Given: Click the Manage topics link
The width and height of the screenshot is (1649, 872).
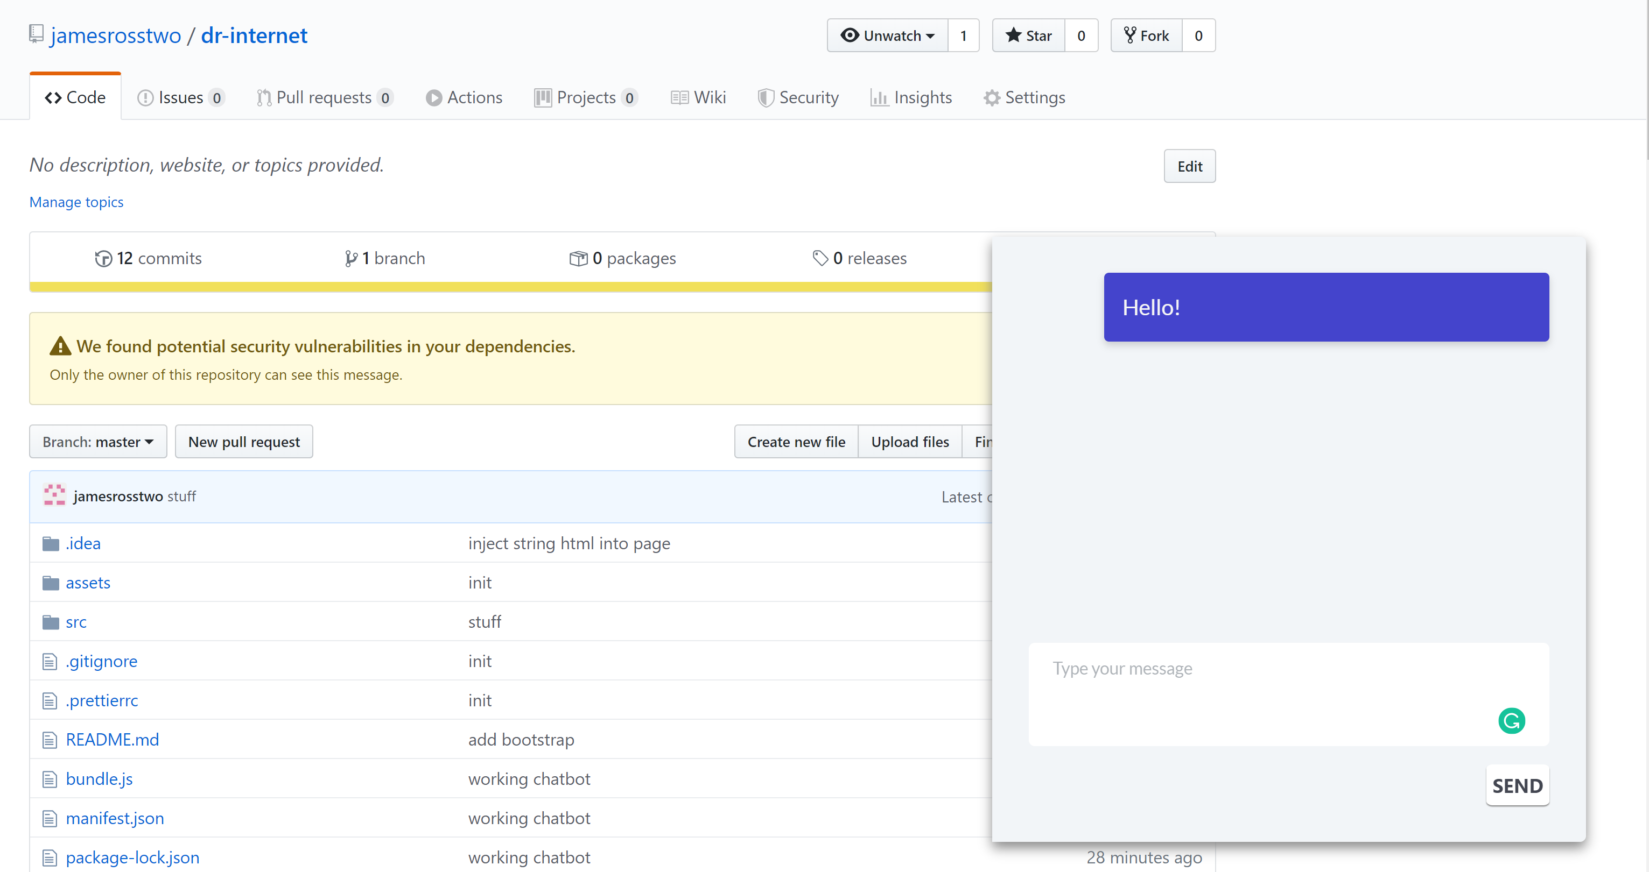Looking at the screenshot, I should coord(76,202).
